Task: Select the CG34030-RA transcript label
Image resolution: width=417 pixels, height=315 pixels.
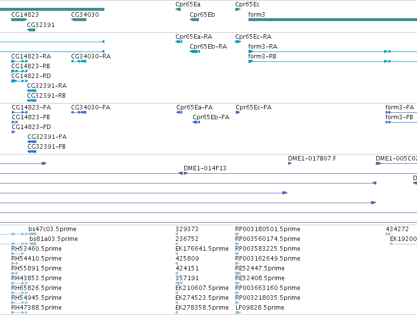Action: pos(91,56)
